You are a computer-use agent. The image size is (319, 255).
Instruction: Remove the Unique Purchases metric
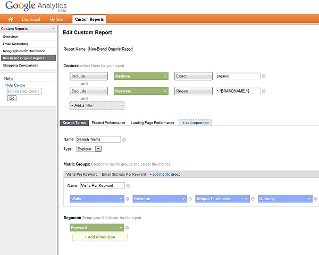[x=253, y=199]
